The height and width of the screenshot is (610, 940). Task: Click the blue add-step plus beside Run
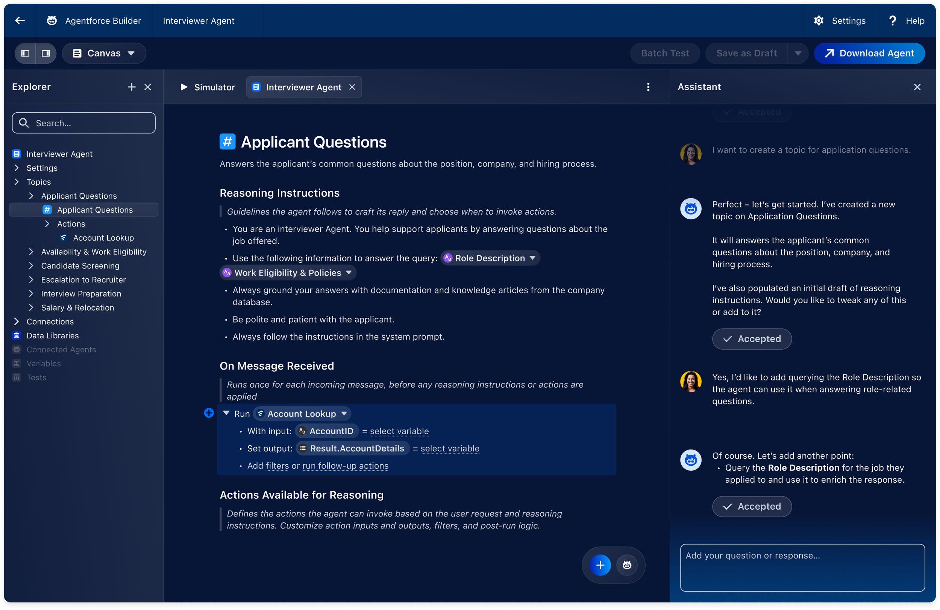[x=209, y=413]
